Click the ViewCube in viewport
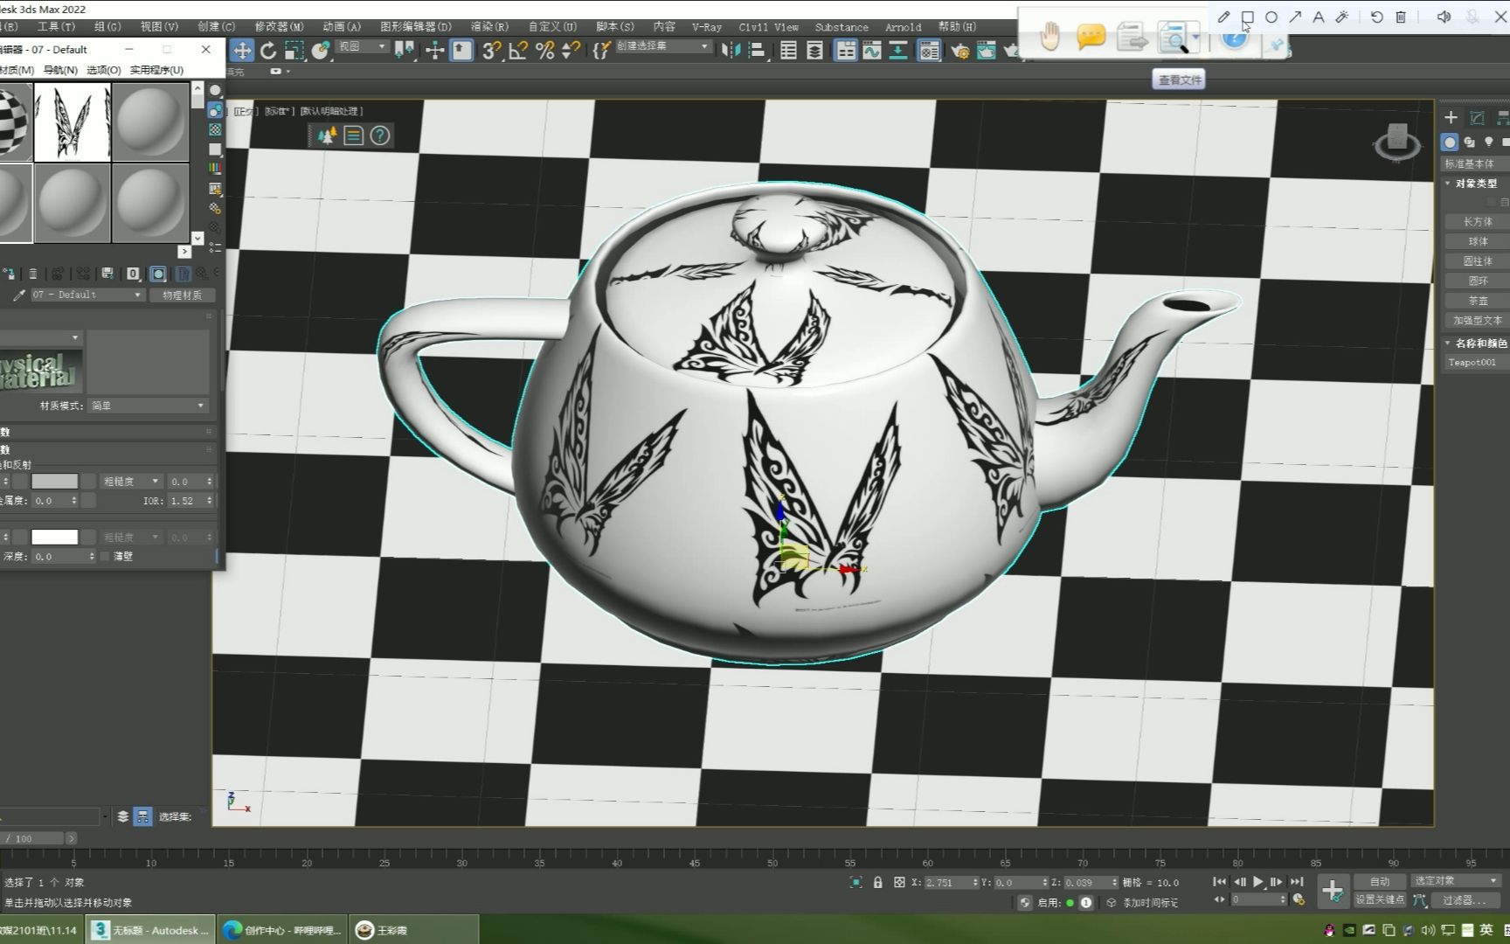 tap(1396, 142)
